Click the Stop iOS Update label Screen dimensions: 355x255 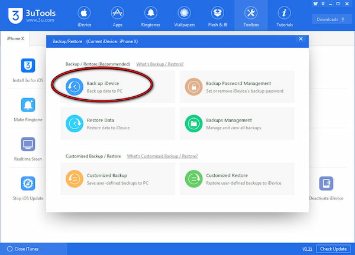[28, 198]
